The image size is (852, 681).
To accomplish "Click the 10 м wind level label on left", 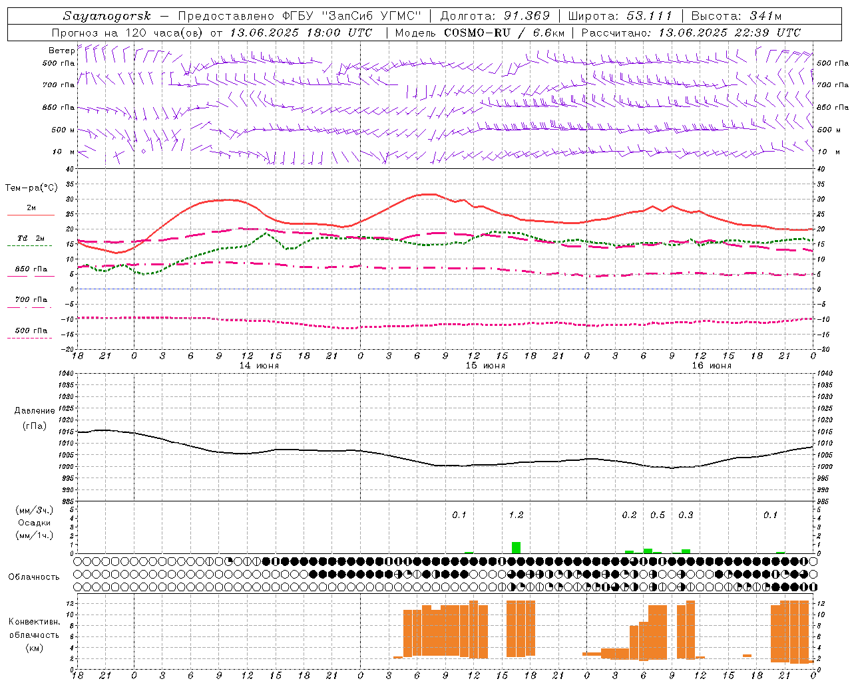I will coord(64,152).
